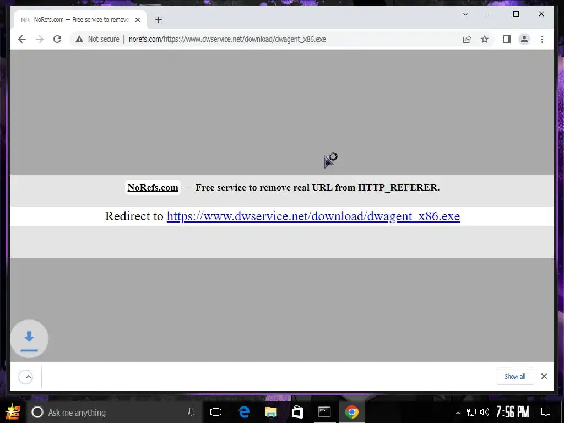This screenshot has width=564, height=423.
Task: Open the Microsoft Store taskbar icon
Action: click(x=297, y=412)
